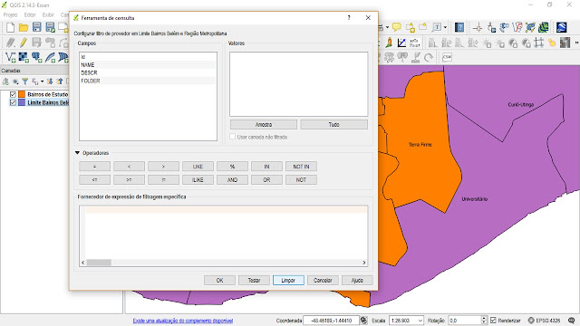This screenshot has height=326, width=580.
Task: Toggle visibility of Limite Bairros Belém layer
Action: tap(13, 102)
